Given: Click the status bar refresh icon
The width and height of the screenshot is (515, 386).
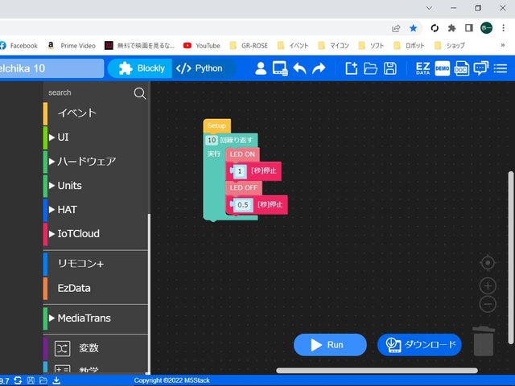Looking at the screenshot, I should [x=18, y=380].
